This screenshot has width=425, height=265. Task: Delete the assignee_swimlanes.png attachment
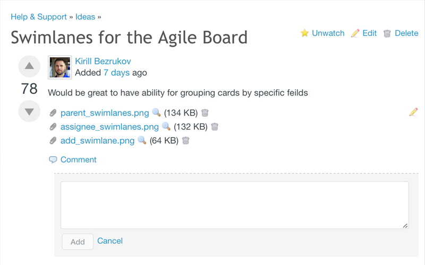215,127
